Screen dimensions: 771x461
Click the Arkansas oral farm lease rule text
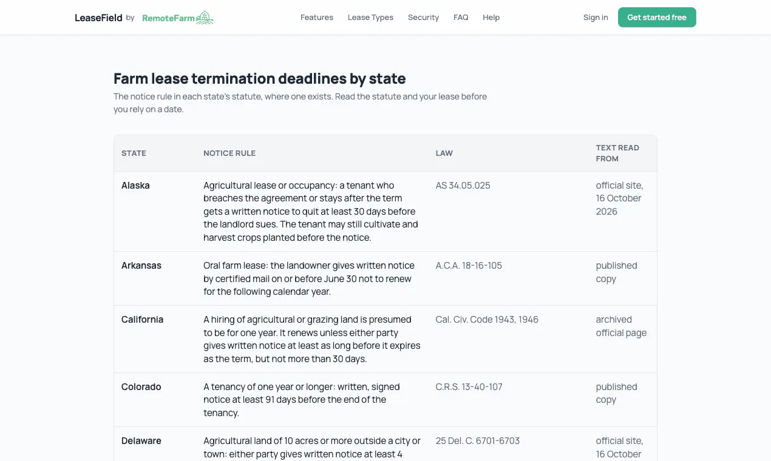(x=310, y=278)
